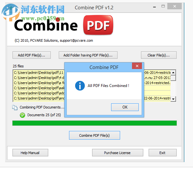Click the green checkmark icon beside Documents 25

(22, 115)
